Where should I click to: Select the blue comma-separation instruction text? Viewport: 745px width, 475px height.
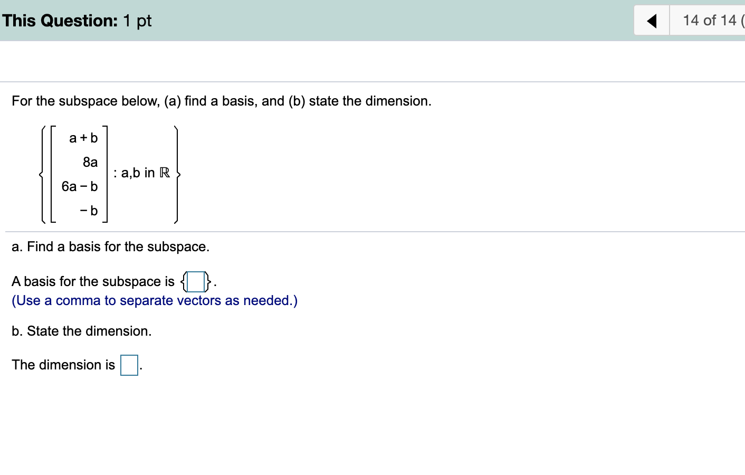(x=154, y=300)
